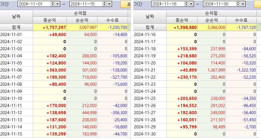Select the 2024-11-04 date cell
The height and width of the screenshot is (140, 261).
pos(16,56)
